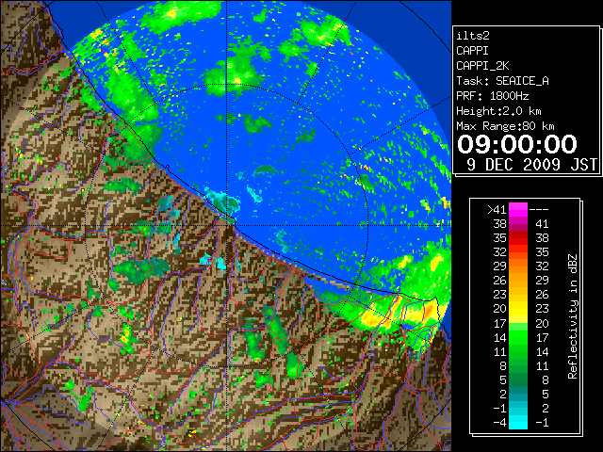The width and height of the screenshot is (603, 452).
Task: Click the '-4' legend value on left
Action: tap(499, 422)
